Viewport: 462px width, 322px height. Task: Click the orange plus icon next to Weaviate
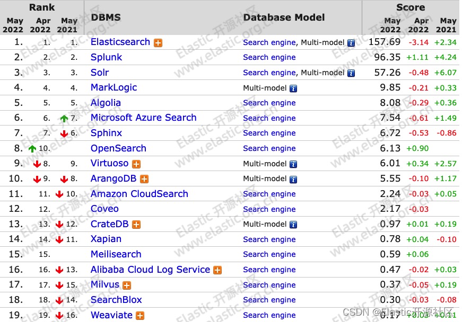click(140, 316)
